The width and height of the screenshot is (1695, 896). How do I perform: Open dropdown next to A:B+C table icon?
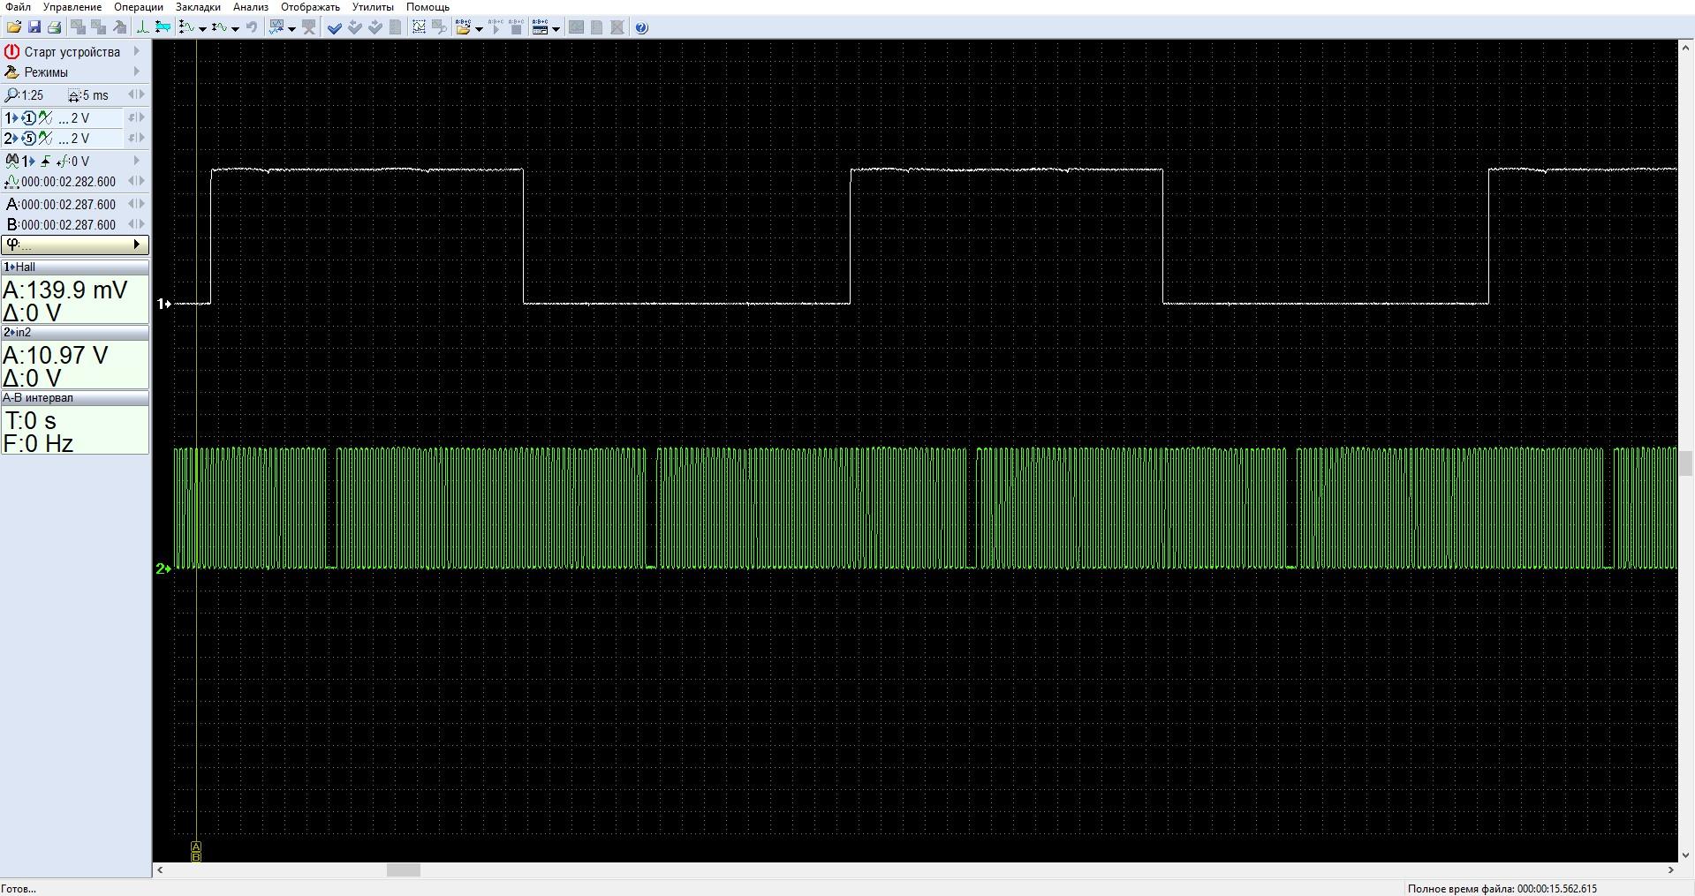pos(556,28)
